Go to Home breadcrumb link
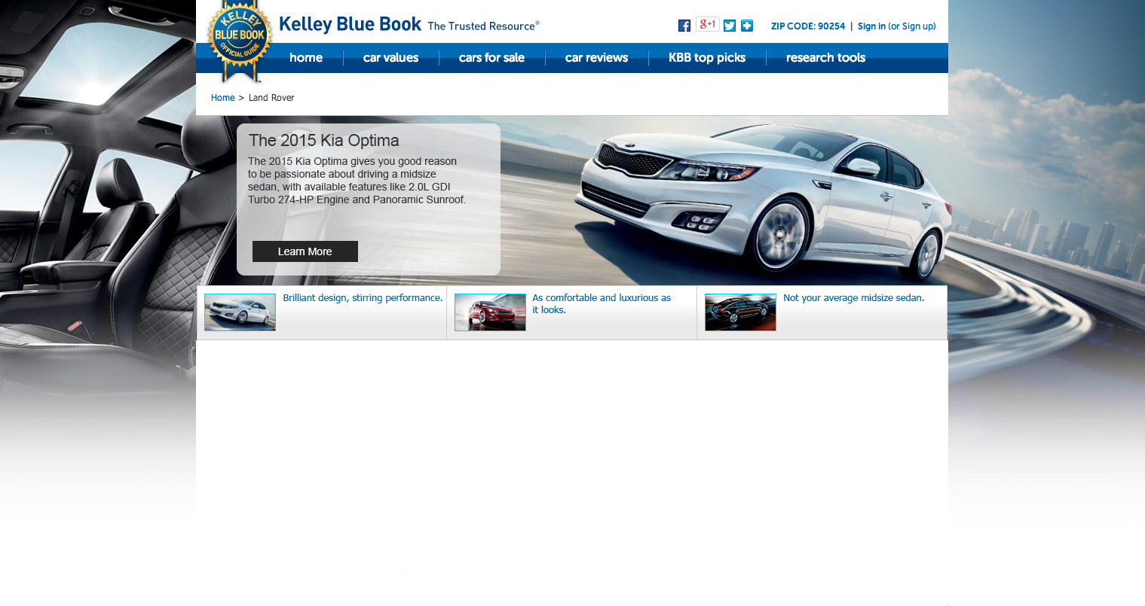Image resolution: width=1145 pixels, height=606 pixels. point(222,98)
